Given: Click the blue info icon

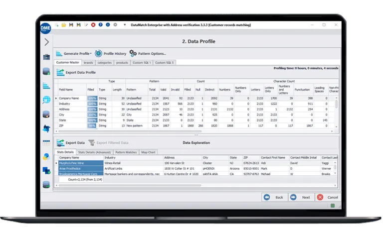Looking at the screenshot, I should point(108,25).
